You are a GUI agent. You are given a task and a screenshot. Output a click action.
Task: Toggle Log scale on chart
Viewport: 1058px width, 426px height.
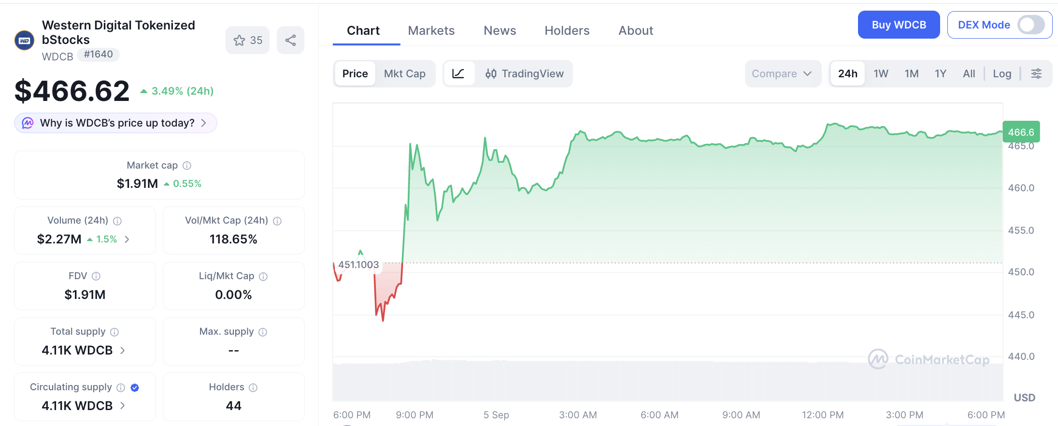click(x=1002, y=73)
